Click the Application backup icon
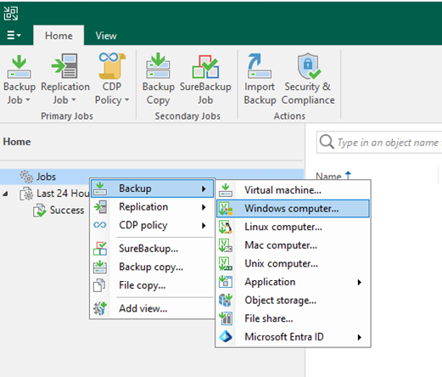The image size is (442, 377). coord(226,282)
